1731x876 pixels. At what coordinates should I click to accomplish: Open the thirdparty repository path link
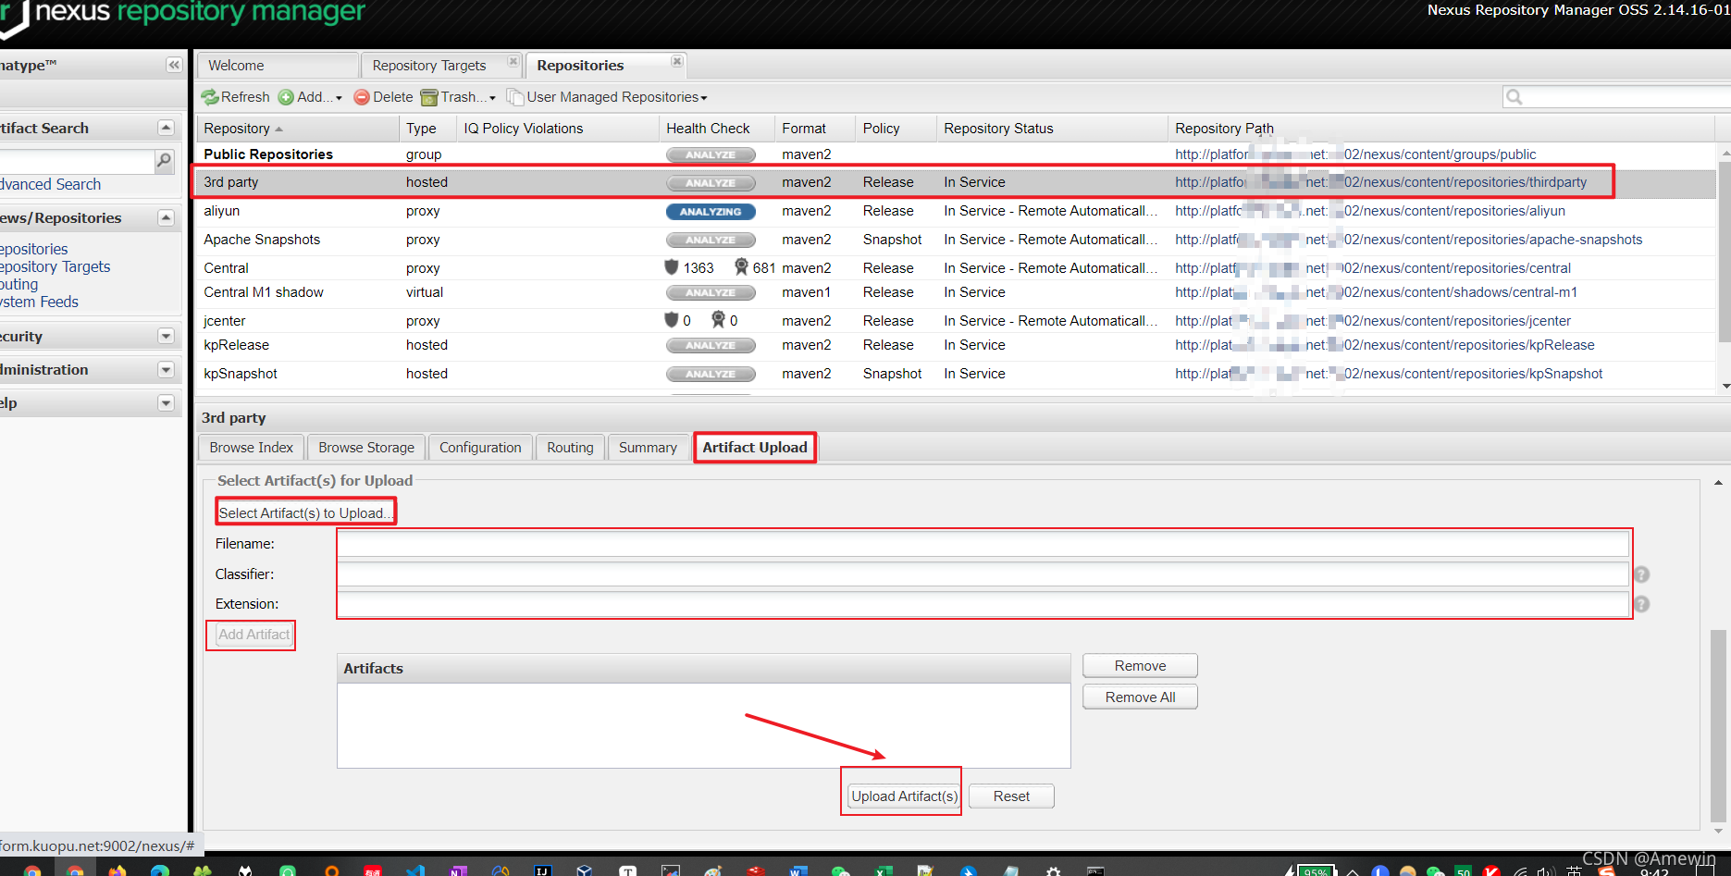tap(1380, 182)
